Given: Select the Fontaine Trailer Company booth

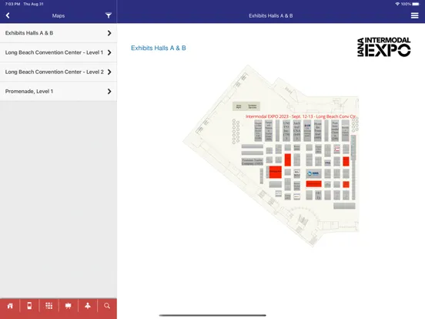Looking at the screenshot, I should 252,162.
